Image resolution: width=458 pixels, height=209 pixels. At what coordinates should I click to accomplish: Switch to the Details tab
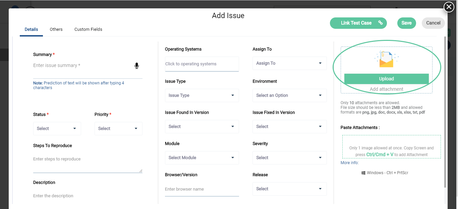pyautogui.click(x=31, y=29)
